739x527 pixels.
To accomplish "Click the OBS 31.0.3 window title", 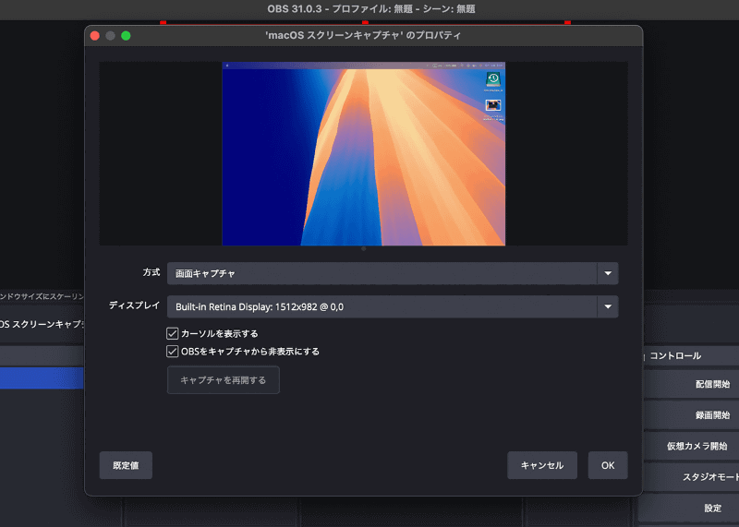I will point(371,9).
